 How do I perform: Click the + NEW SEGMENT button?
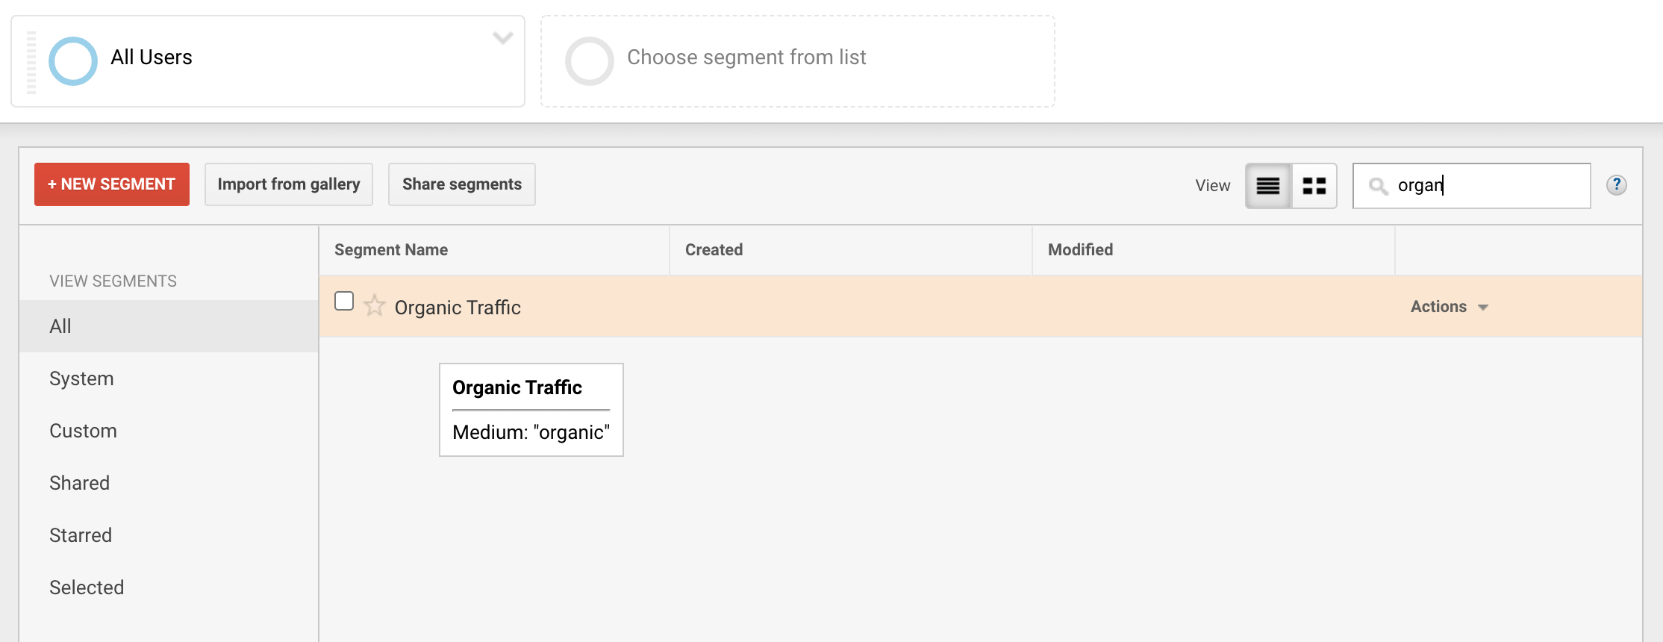point(112,184)
